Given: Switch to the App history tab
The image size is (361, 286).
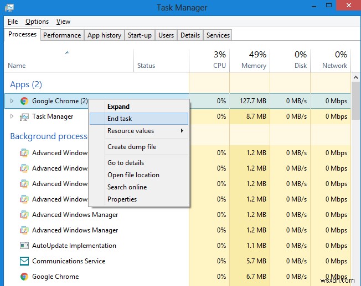Looking at the screenshot, I should coord(104,35).
